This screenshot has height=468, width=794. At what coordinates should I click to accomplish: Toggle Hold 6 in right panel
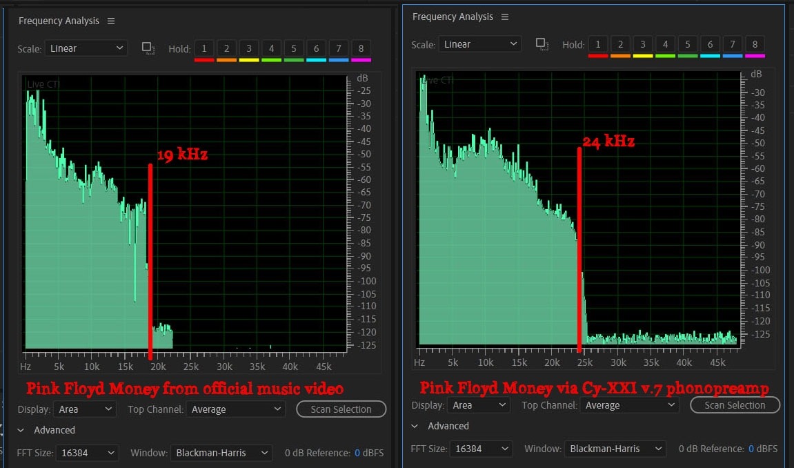tap(710, 45)
